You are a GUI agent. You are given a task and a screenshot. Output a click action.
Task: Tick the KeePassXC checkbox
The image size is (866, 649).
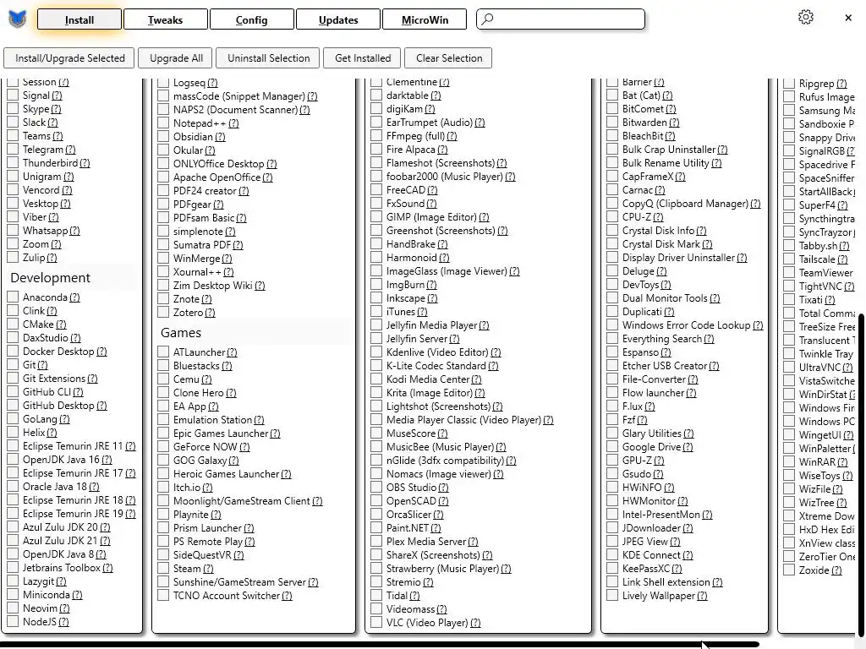[612, 569]
